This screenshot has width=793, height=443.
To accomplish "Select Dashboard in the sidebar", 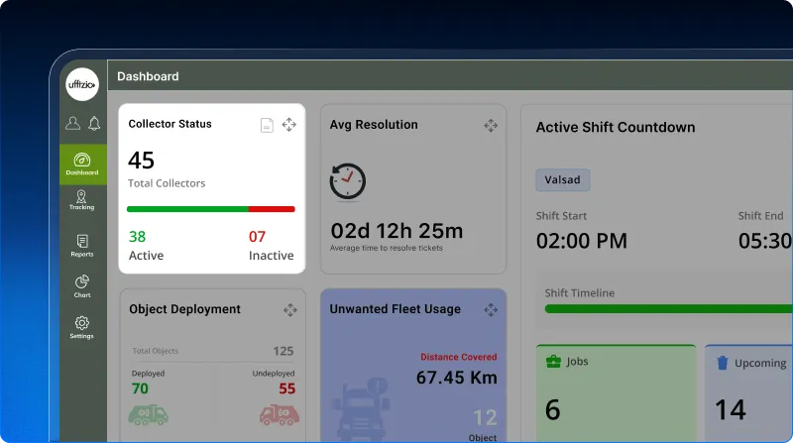I will (82, 165).
